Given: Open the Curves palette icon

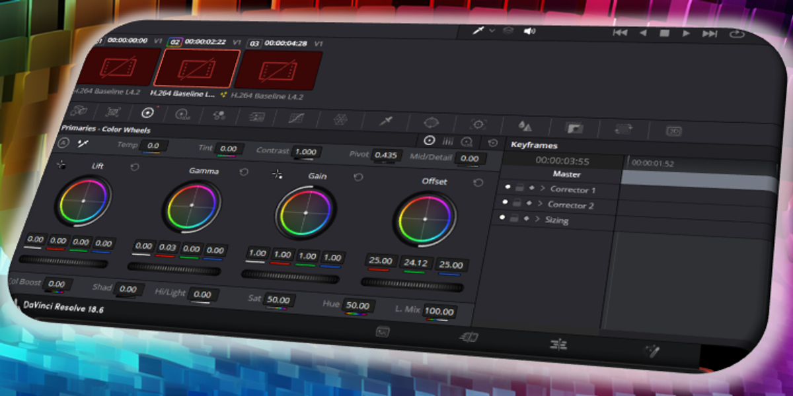Looking at the screenshot, I should 297,119.
